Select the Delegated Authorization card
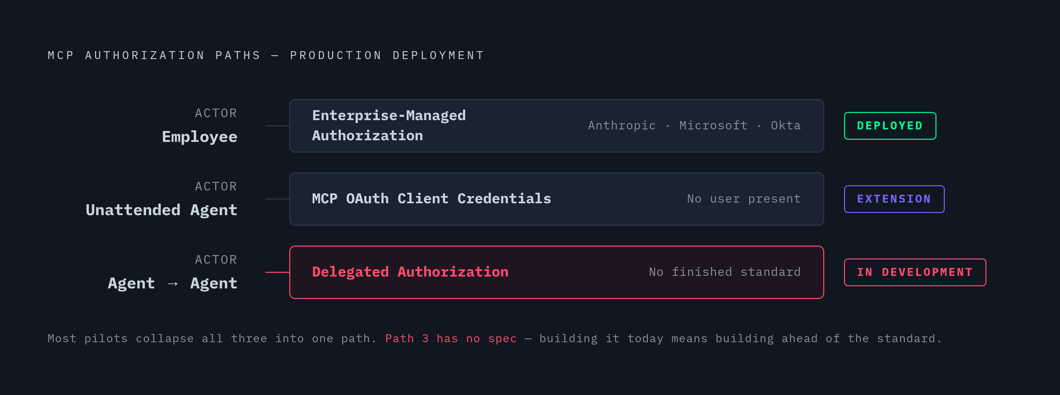 (x=556, y=272)
